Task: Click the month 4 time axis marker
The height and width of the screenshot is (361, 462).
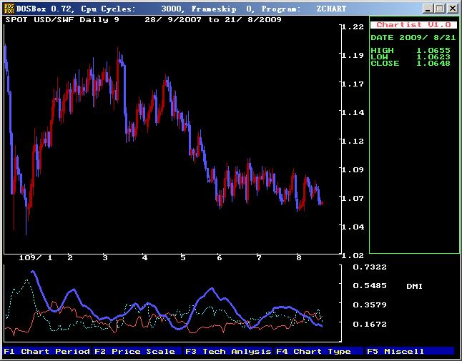Action: (144, 258)
